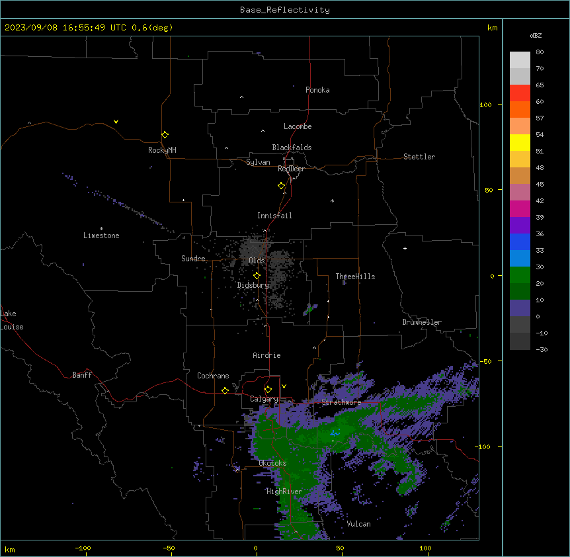Select the yellow 54 dBZ legend color

point(520,142)
